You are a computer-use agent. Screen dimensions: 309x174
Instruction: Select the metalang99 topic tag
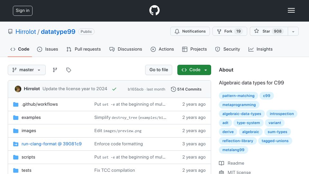tap(233, 150)
